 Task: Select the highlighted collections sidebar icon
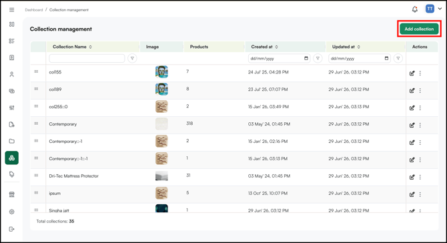[12, 158]
